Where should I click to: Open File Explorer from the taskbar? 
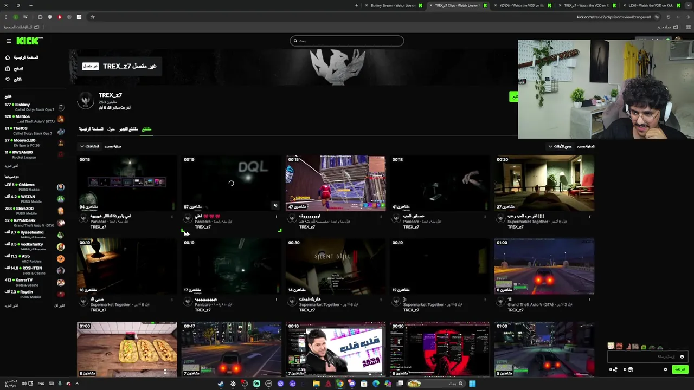point(316,383)
